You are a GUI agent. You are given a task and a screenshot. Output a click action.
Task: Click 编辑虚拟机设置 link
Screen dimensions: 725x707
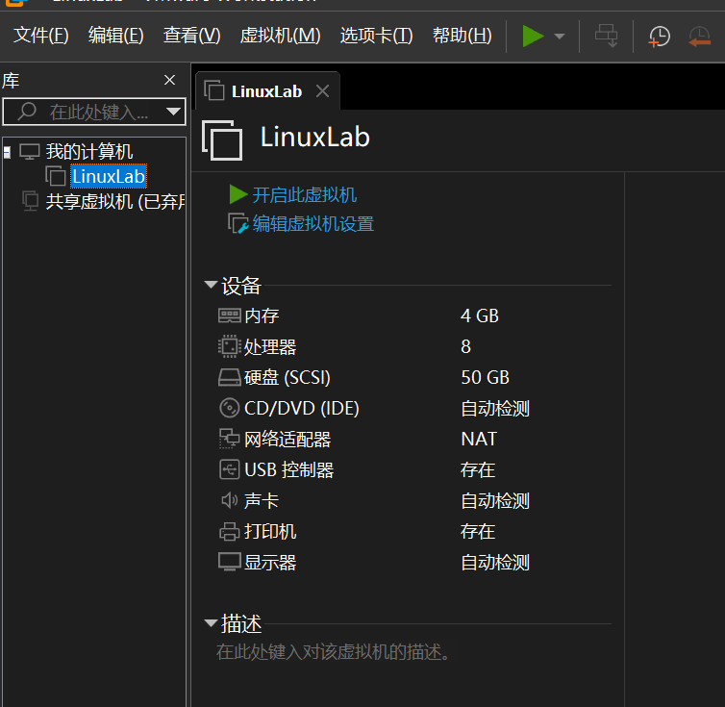coord(312,224)
